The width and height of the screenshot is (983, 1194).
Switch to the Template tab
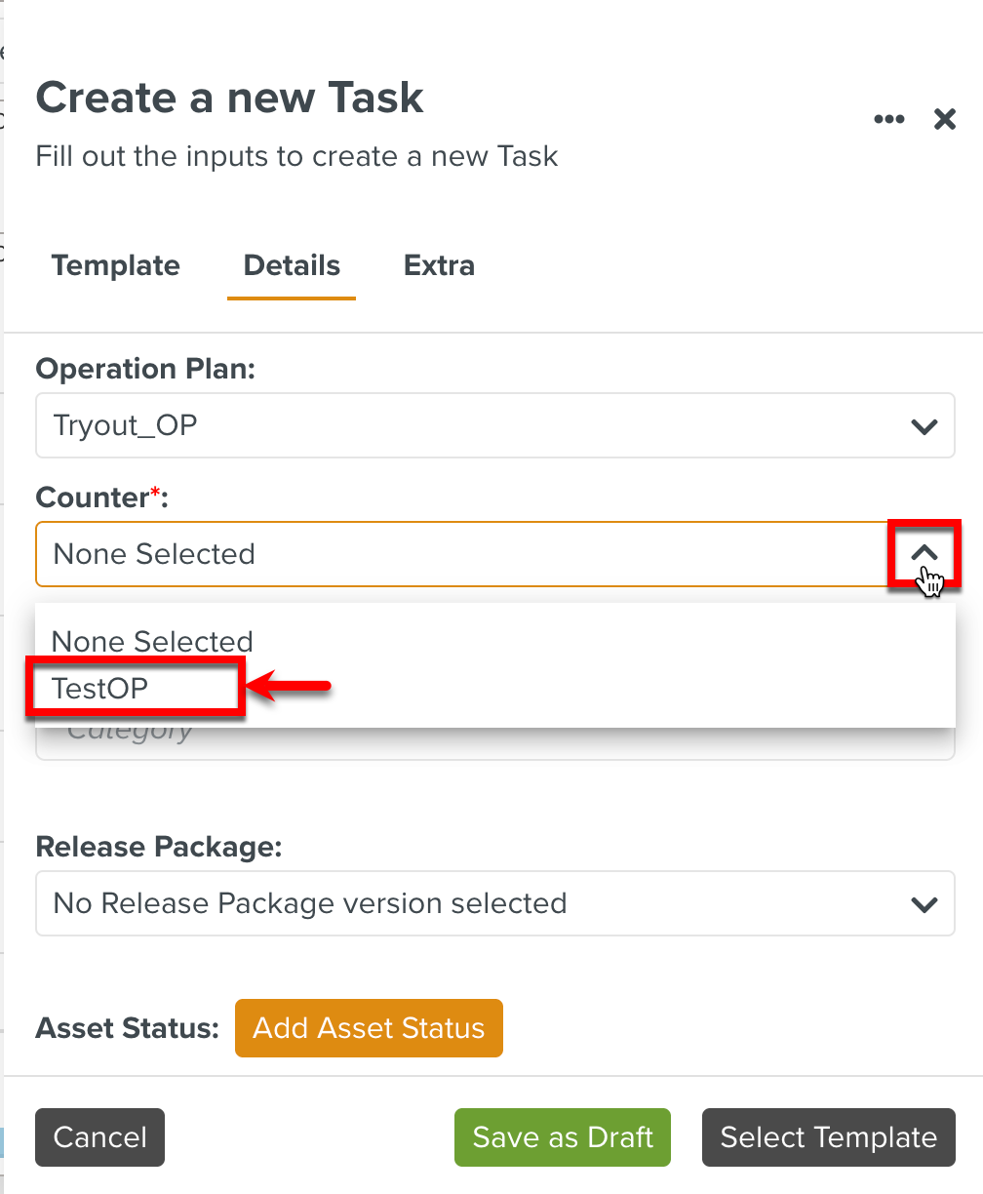point(116,266)
